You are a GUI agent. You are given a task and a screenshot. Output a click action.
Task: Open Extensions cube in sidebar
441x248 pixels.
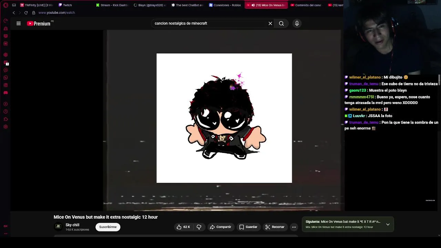pyautogui.click(x=6, y=119)
